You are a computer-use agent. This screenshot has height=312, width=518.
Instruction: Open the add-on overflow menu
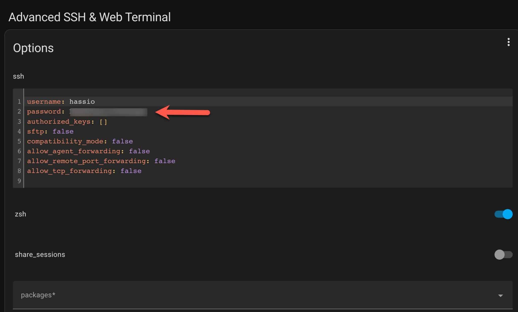coord(509,42)
